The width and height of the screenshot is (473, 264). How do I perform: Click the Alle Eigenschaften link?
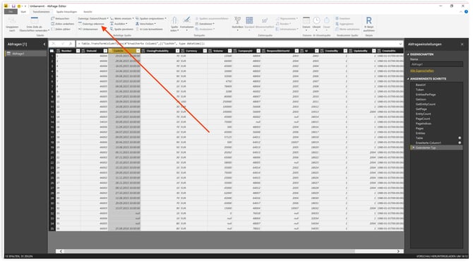(x=422, y=71)
